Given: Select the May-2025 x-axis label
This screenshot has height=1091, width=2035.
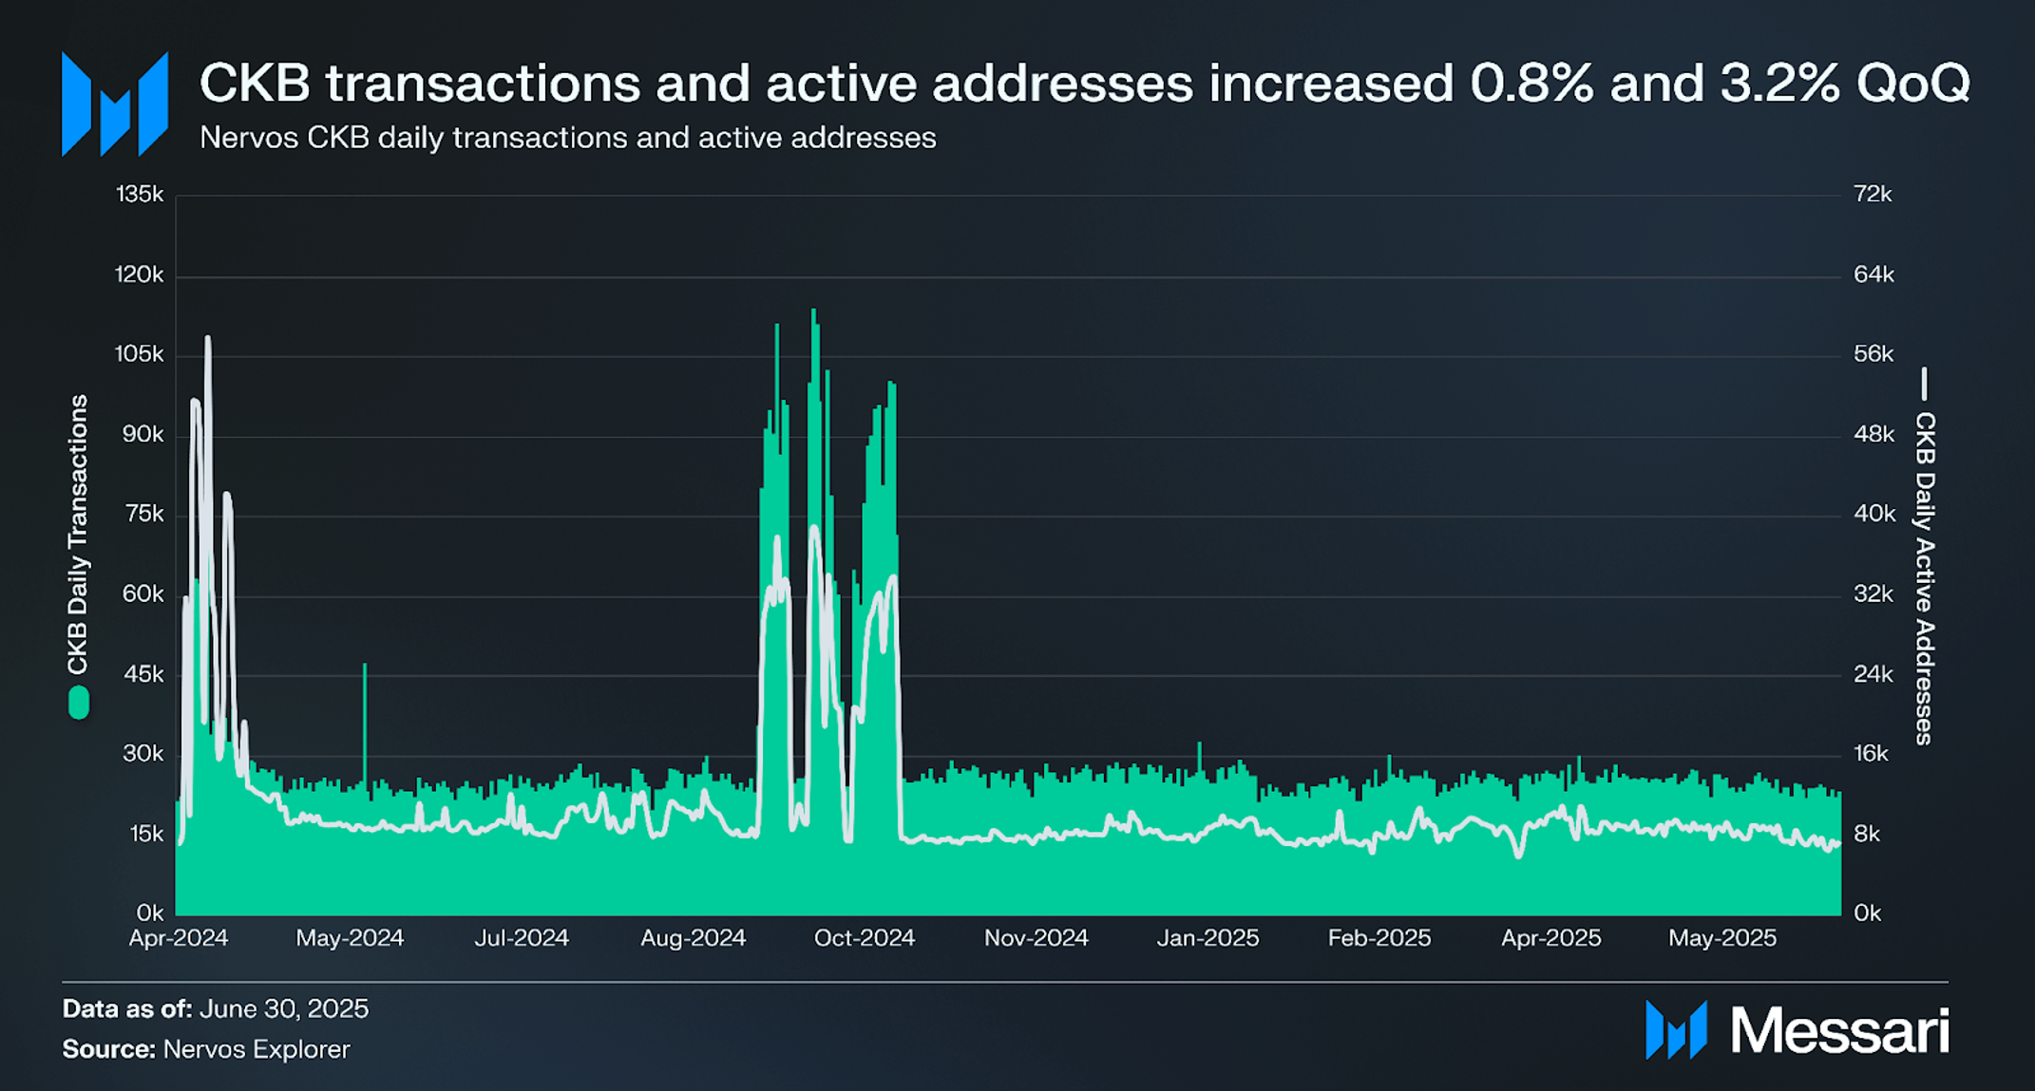Looking at the screenshot, I should click(1722, 938).
